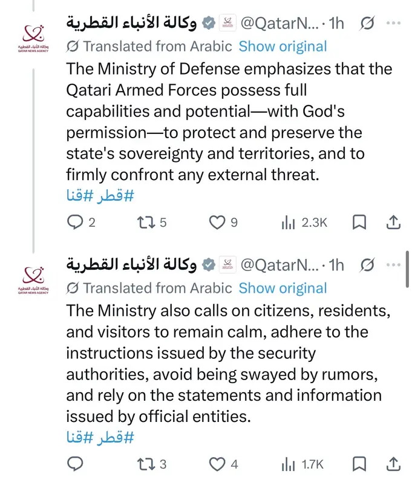The image size is (412, 485).
Task: Like the second post with 4 likes
Action: (x=217, y=464)
